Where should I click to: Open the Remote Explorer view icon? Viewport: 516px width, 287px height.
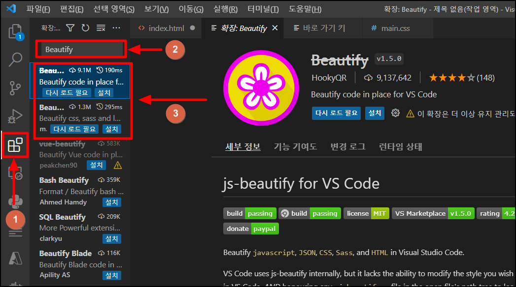[x=15, y=173]
